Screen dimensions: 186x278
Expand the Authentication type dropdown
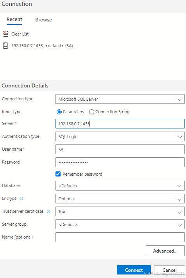pyautogui.click(x=120, y=137)
